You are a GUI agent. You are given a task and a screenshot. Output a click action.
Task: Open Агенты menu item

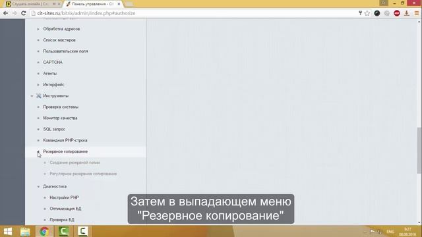(x=50, y=73)
